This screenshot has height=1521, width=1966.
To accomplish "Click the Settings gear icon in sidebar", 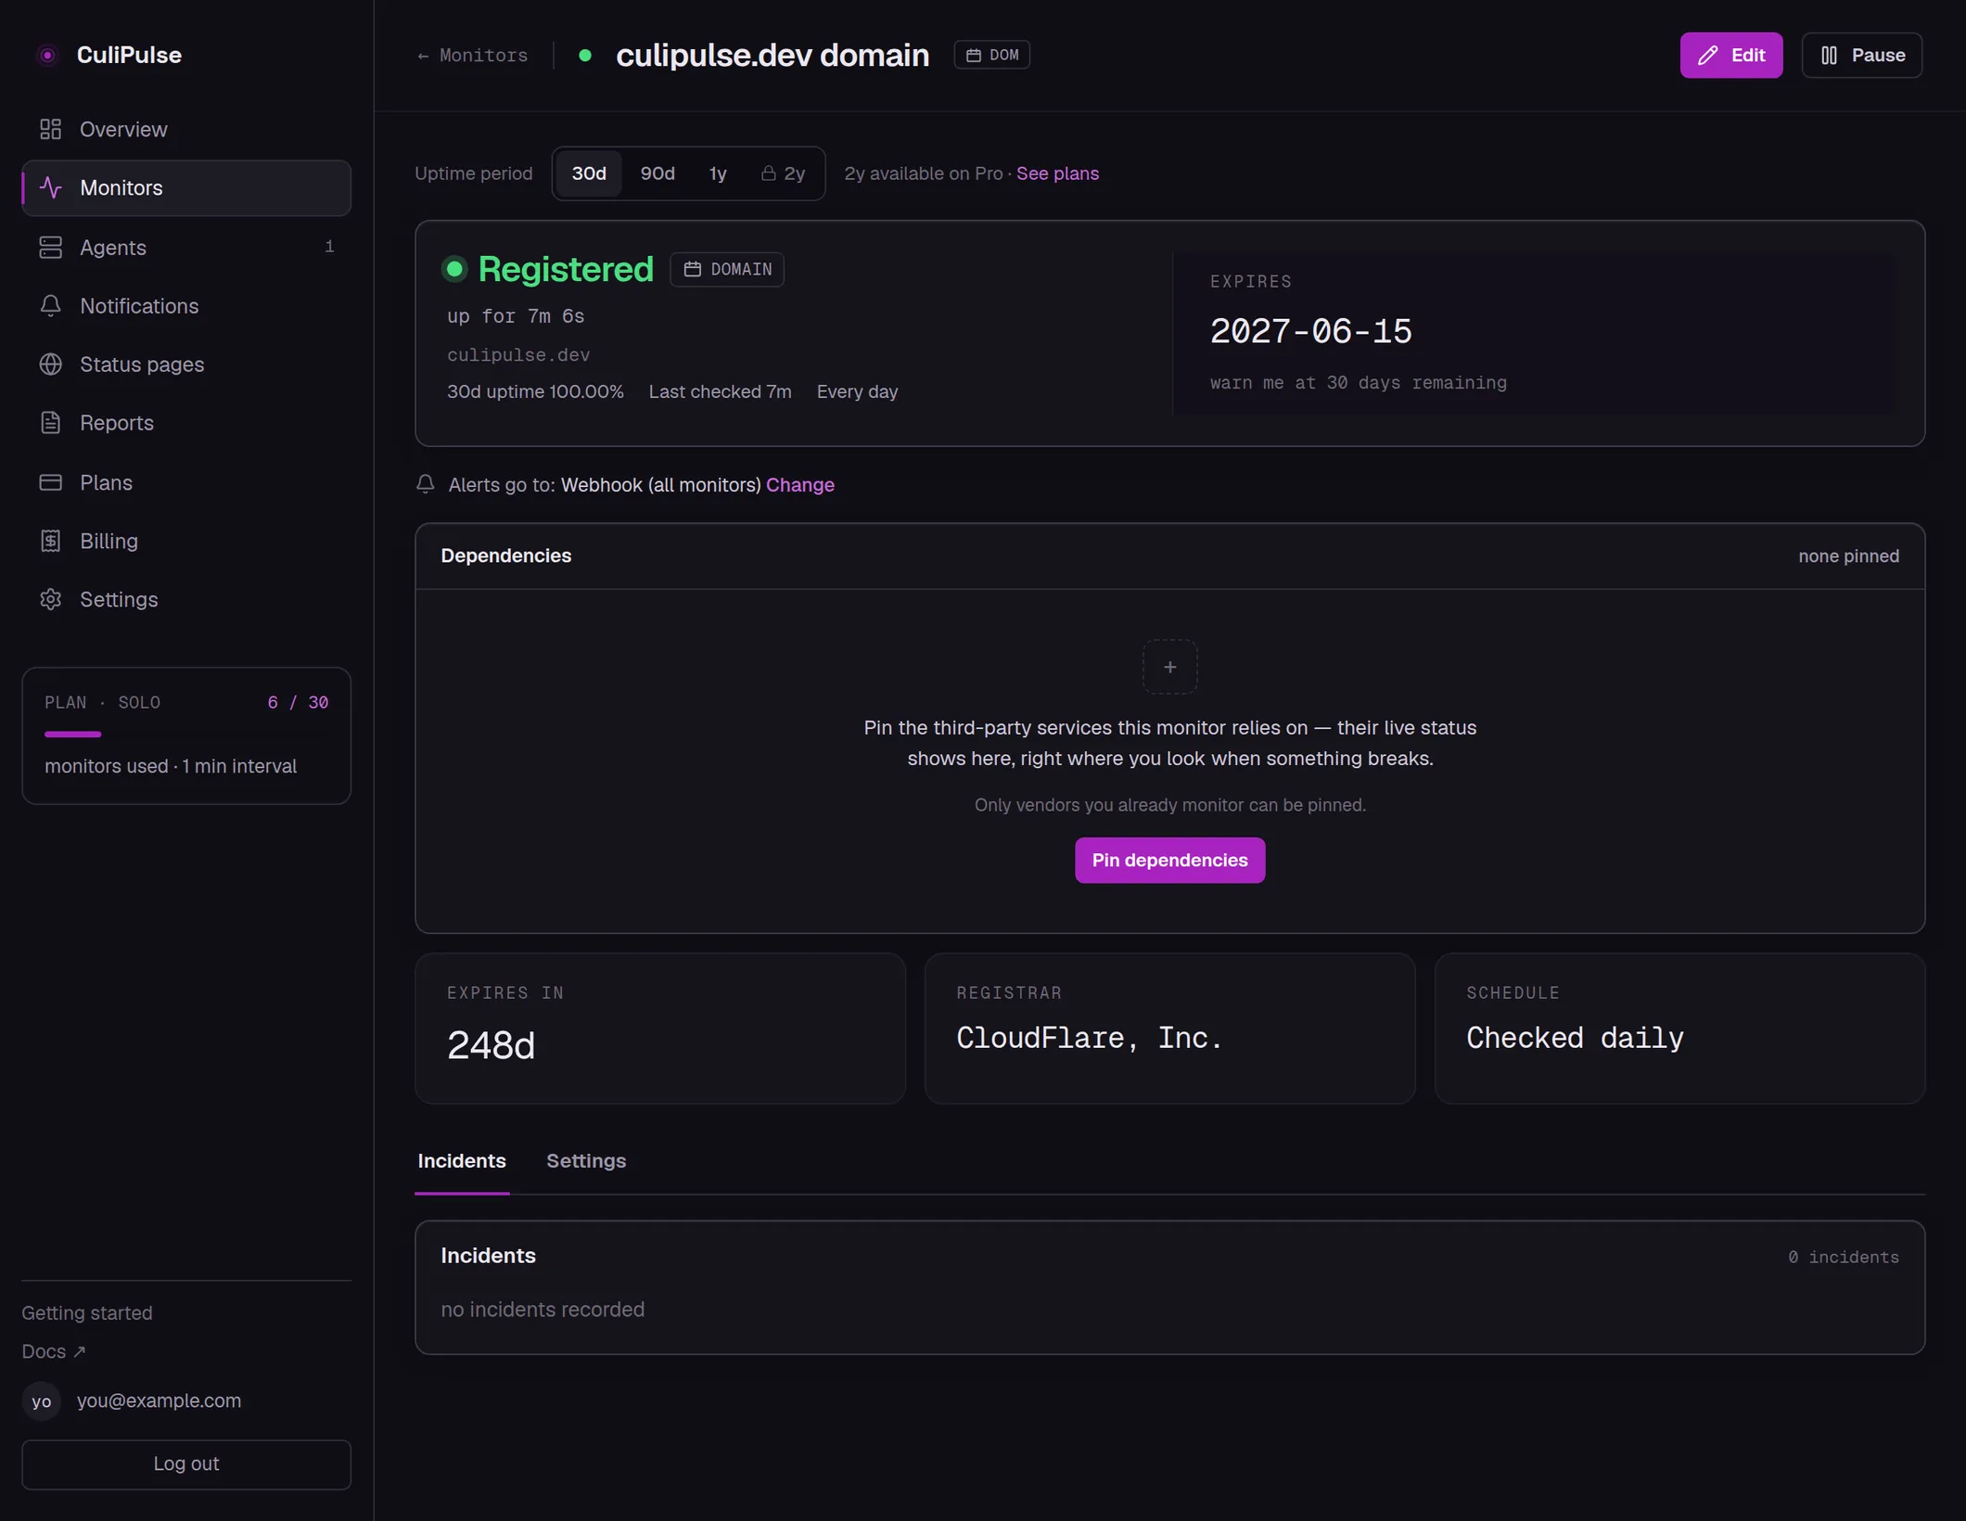I will pos(50,599).
